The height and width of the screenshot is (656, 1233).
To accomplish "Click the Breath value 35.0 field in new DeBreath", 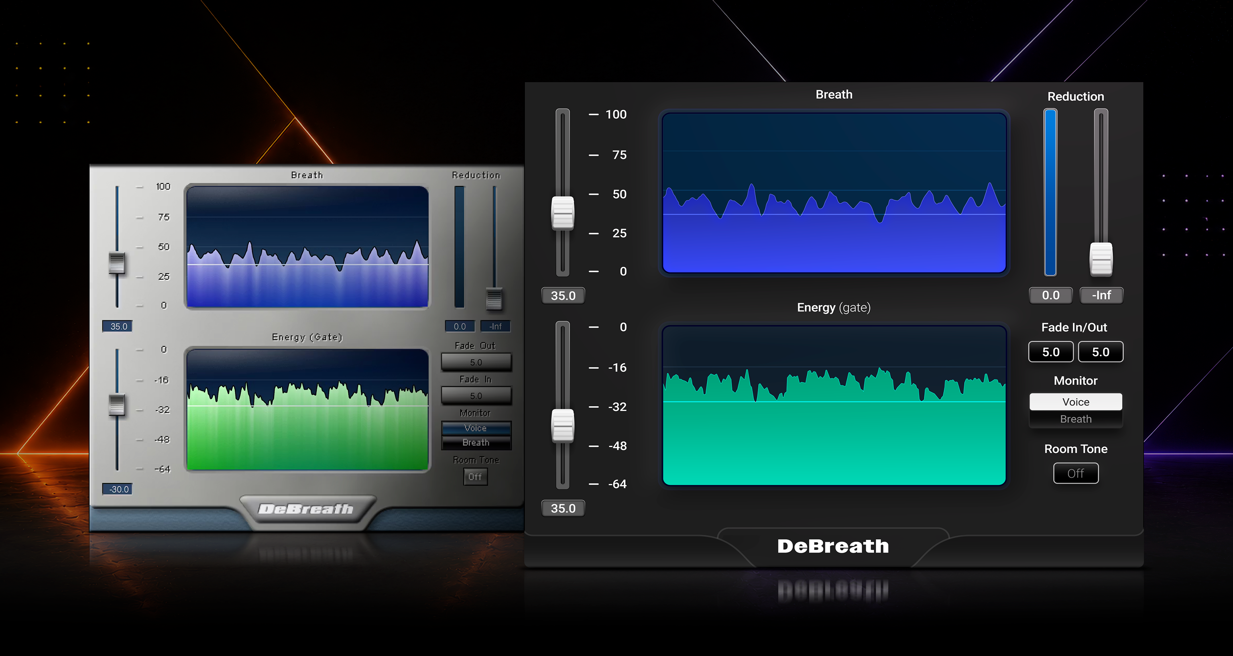I will click(x=563, y=295).
